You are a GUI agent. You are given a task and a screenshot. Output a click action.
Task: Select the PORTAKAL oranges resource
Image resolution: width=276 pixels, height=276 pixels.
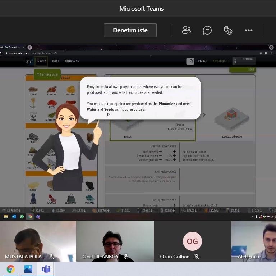pos(70,91)
